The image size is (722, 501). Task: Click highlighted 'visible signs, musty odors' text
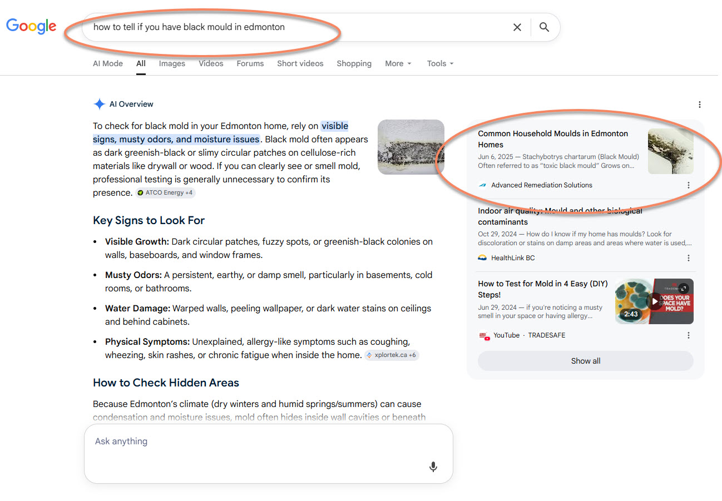(x=220, y=133)
